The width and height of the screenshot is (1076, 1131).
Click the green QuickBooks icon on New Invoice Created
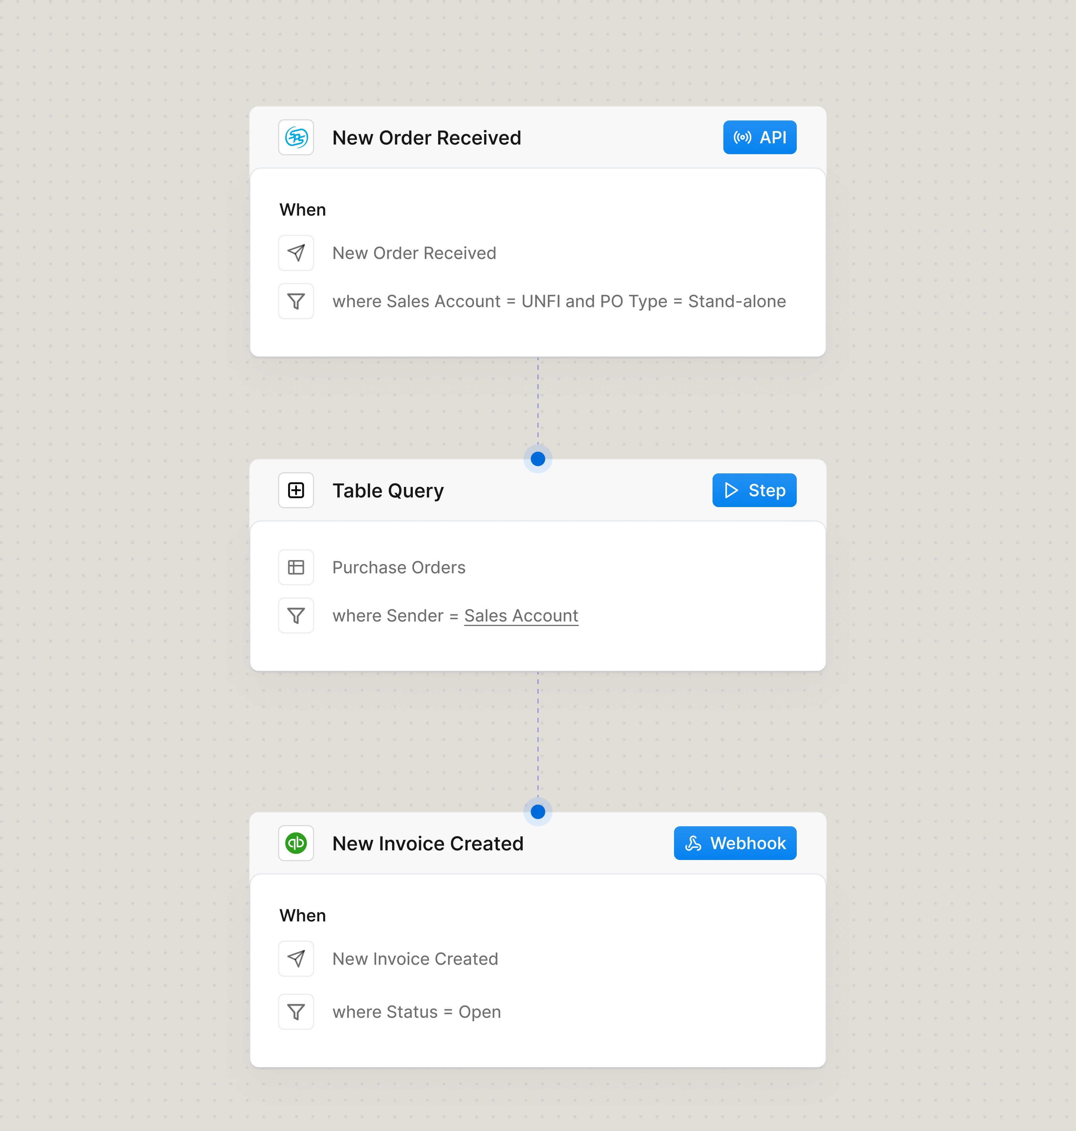[x=296, y=843]
